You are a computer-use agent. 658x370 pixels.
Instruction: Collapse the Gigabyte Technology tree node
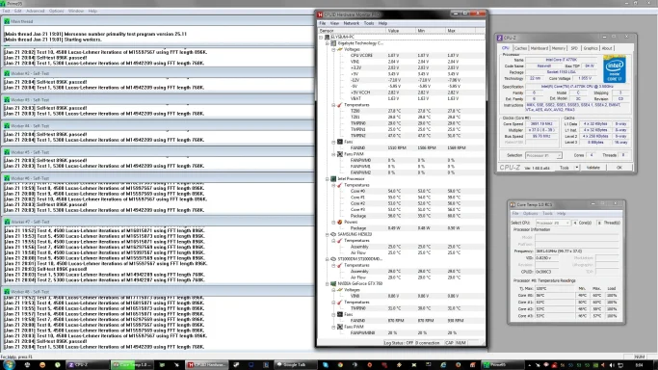[x=328, y=43]
